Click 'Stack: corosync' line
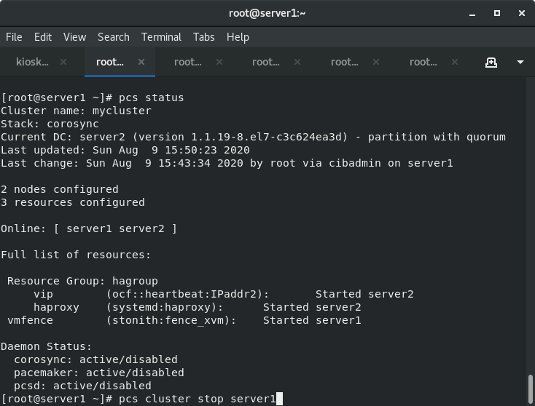 (50, 124)
